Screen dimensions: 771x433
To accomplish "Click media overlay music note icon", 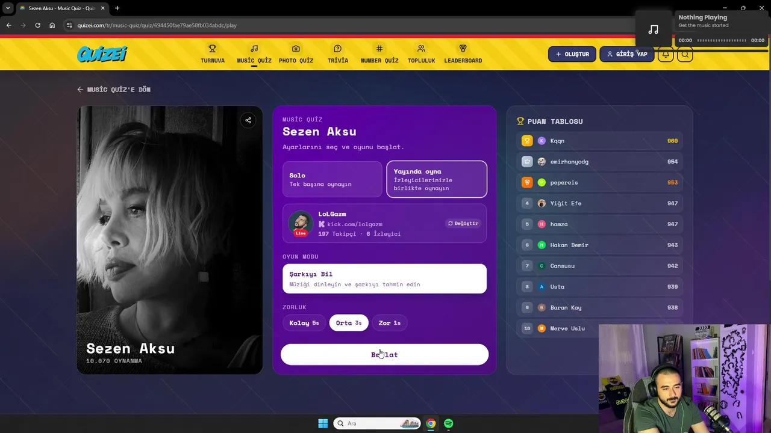I will [654, 29].
